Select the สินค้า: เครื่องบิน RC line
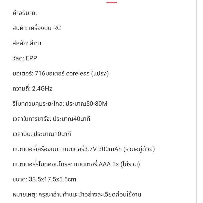Viewport: 203px width, 203px height. pos(37,28)
